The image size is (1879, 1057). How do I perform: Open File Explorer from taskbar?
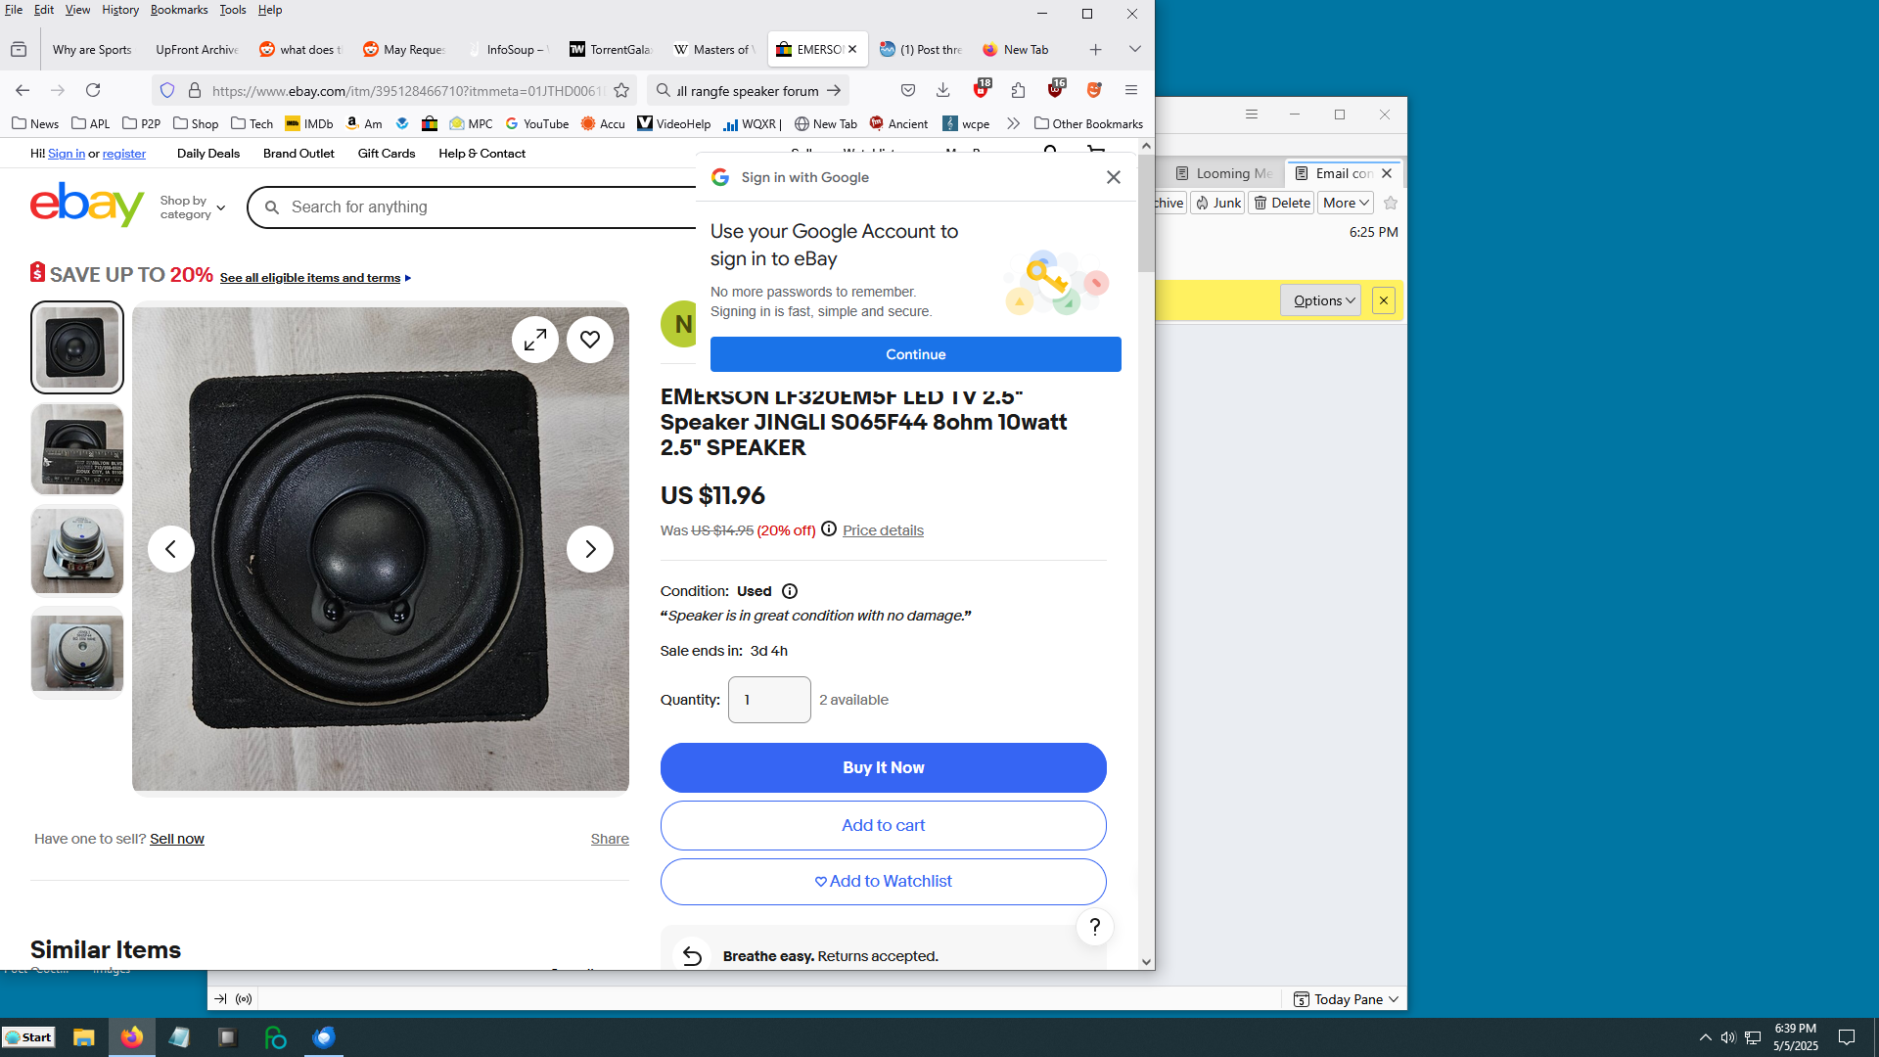pos(84,1037)
